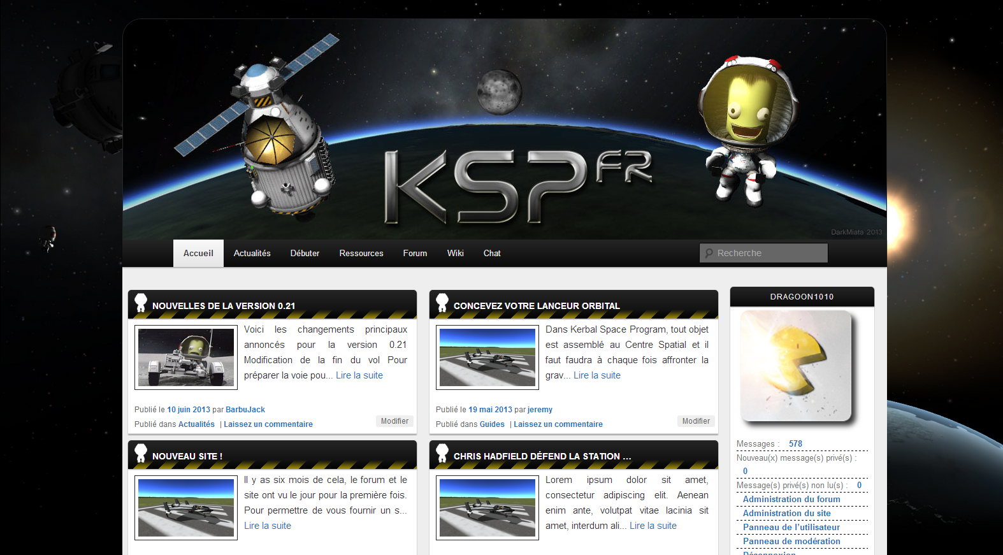Read more of lanceur orbital post via Lire la suite
This screenshot has width=1003, height=555.
coord(597,375)
